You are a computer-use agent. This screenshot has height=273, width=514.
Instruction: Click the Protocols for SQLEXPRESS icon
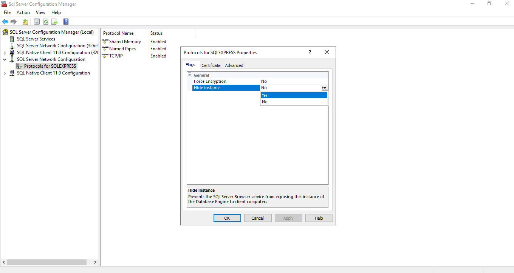[19, 66]
